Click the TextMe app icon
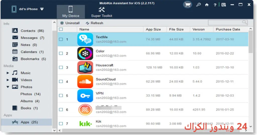This screenshot has width=257, height=135. (x=85, y=39)
